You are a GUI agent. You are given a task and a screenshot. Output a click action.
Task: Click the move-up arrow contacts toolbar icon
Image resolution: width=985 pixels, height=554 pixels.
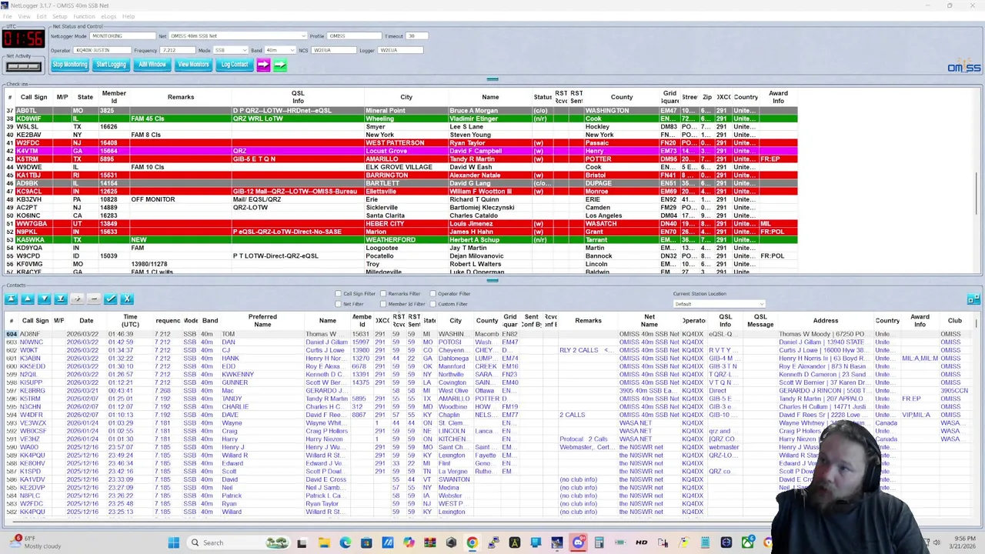point(28,299)
